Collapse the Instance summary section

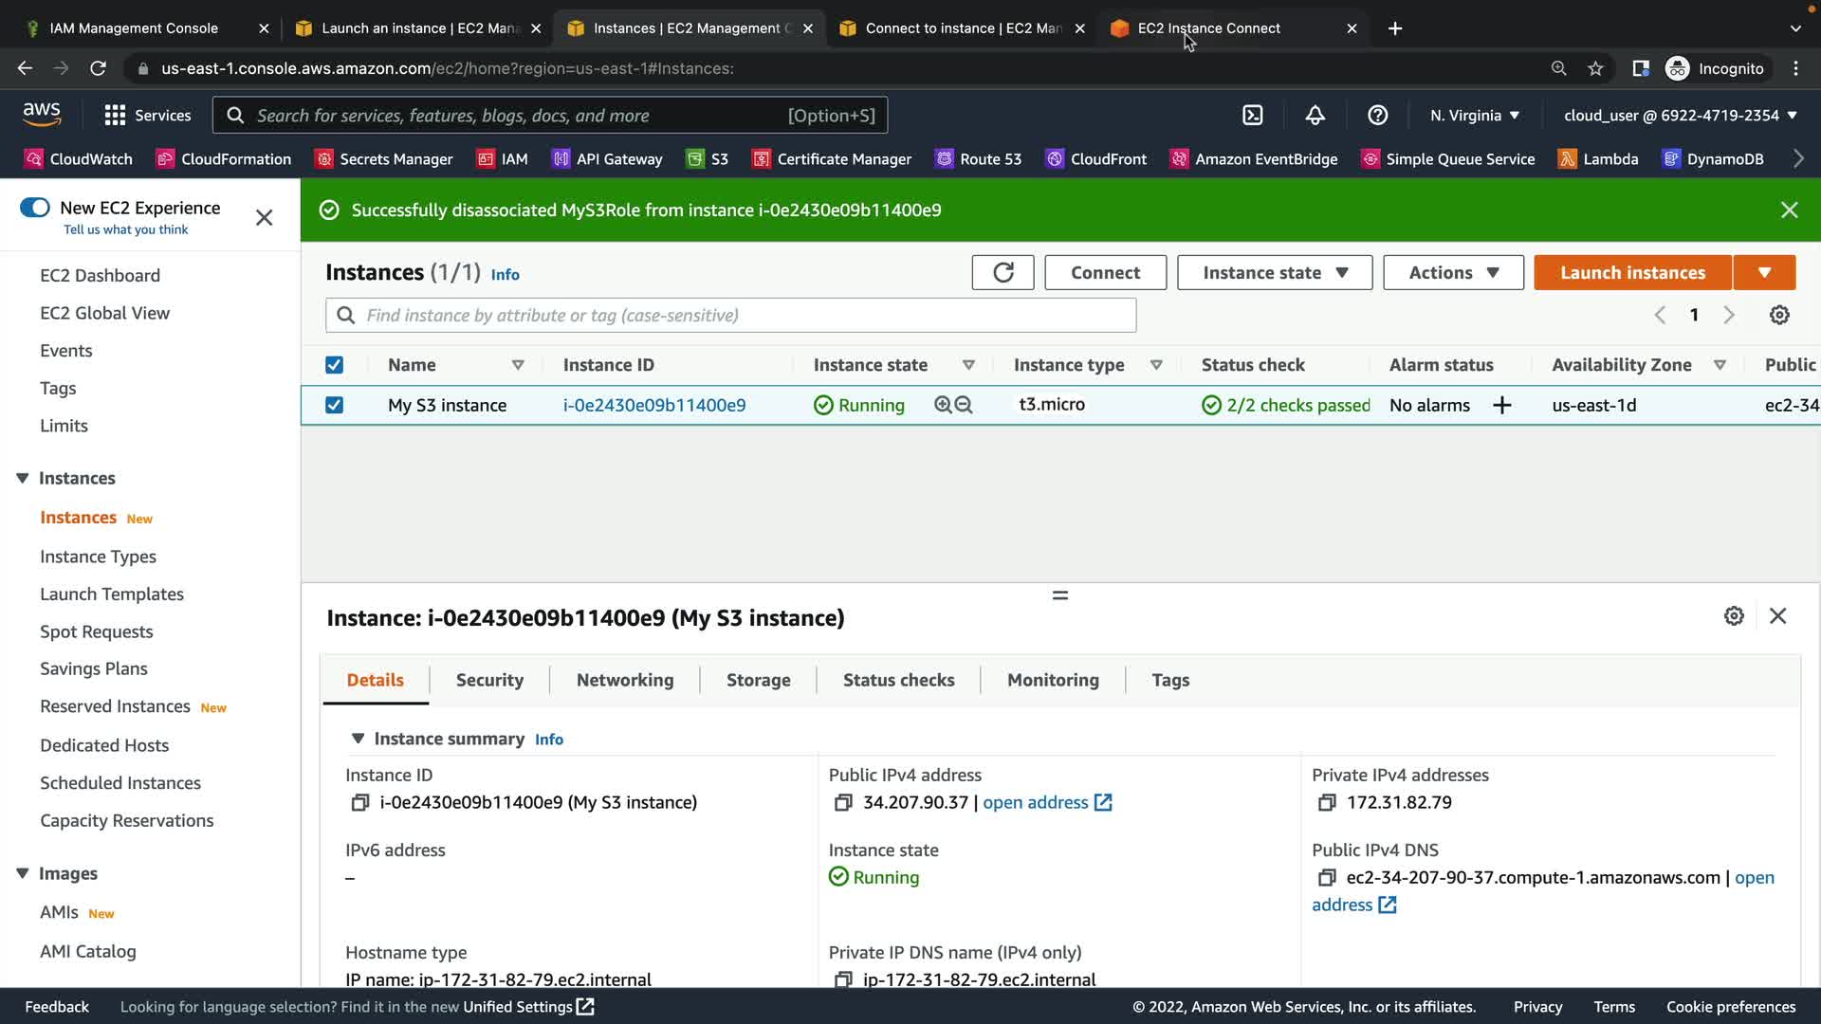click(358, 739)
